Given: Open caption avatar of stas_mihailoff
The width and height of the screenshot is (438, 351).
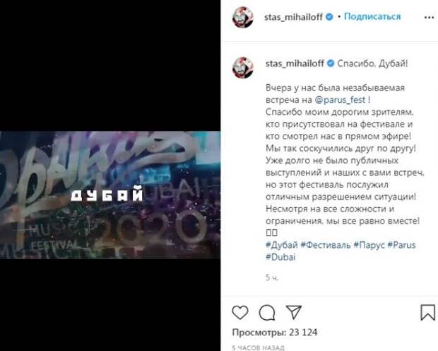Looking at the screenshot, I should (x=243, y=68).
